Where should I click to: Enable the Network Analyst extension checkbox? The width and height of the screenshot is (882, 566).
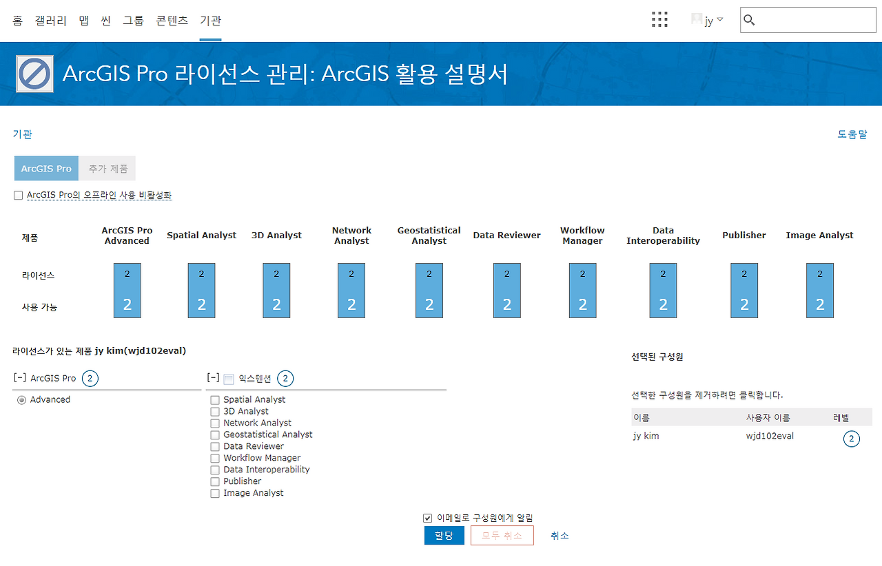click(215, 423)
